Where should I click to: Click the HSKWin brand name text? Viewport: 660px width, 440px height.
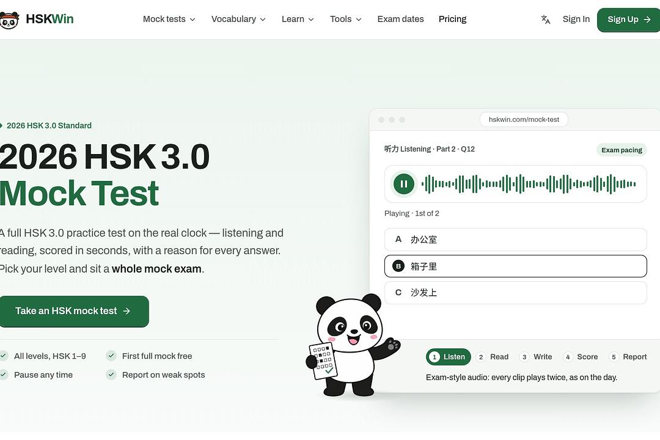tap(50, 20)
